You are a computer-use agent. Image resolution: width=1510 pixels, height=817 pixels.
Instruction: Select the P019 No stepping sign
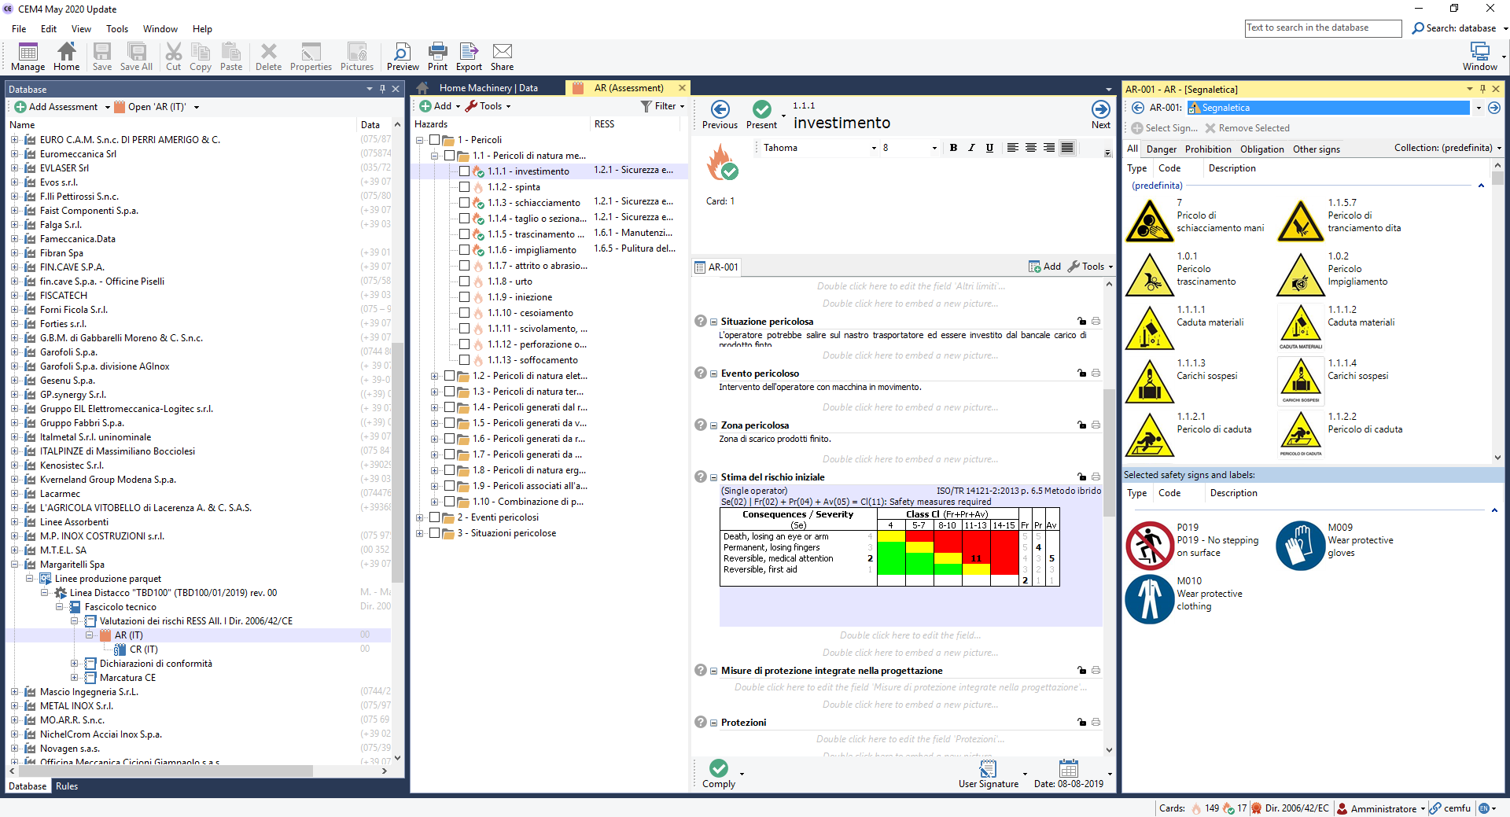[1149, 545]
